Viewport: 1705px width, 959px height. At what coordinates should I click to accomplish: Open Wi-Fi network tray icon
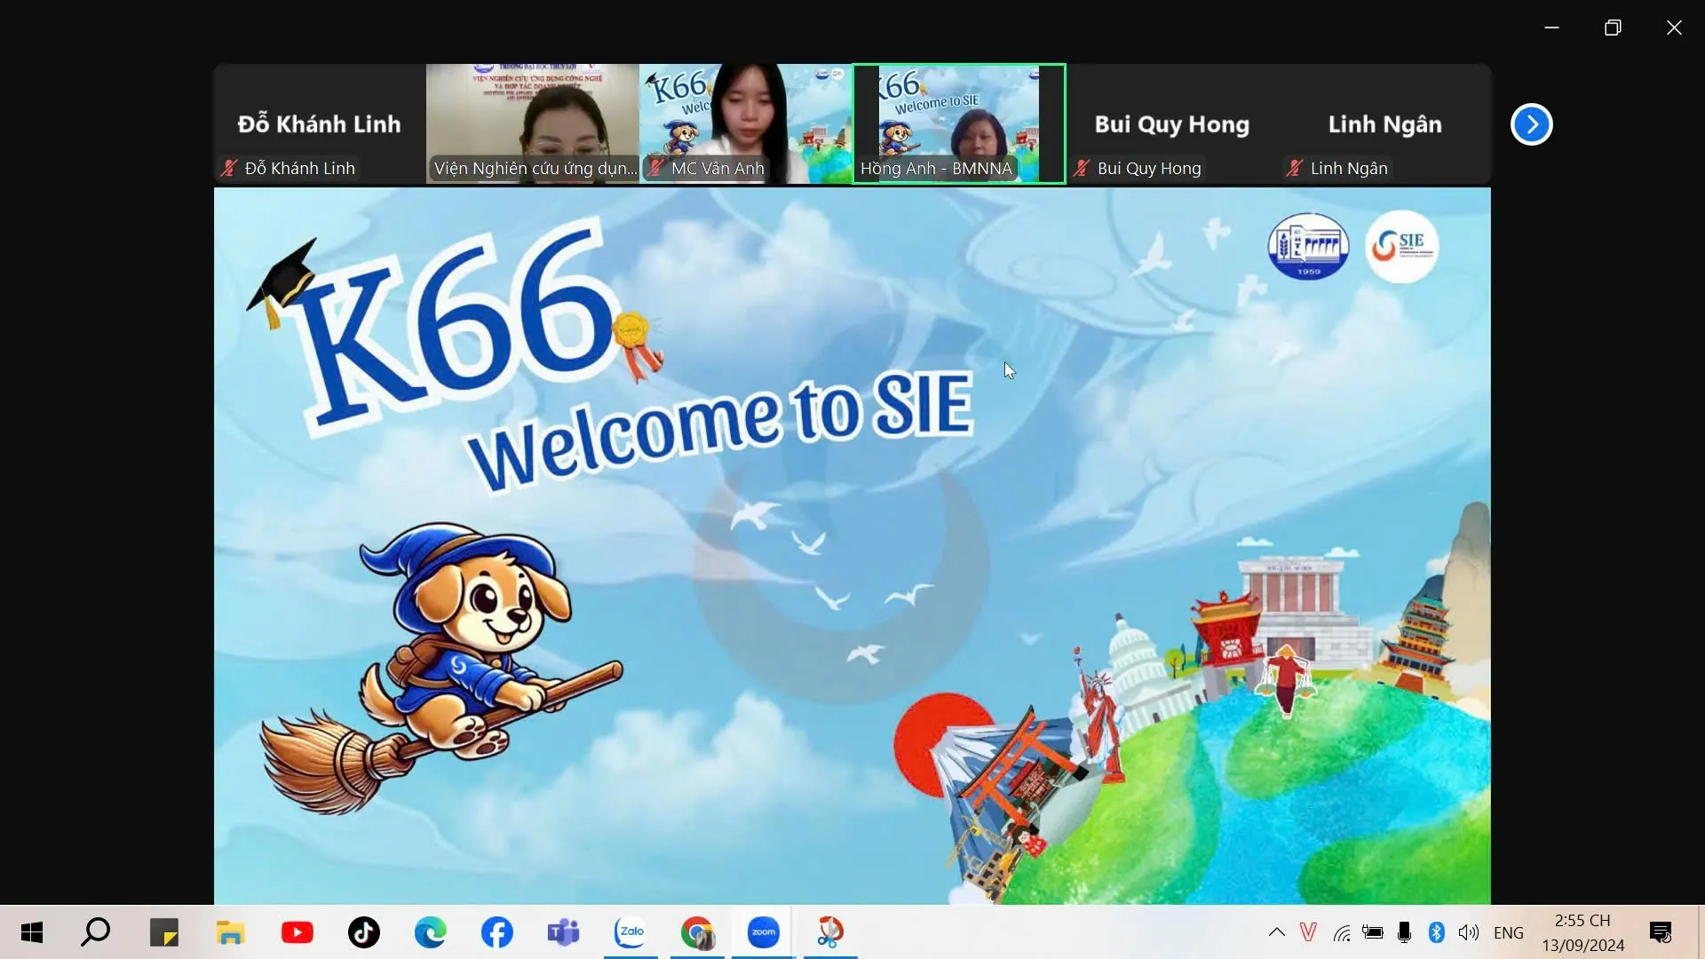(1342, 931)
